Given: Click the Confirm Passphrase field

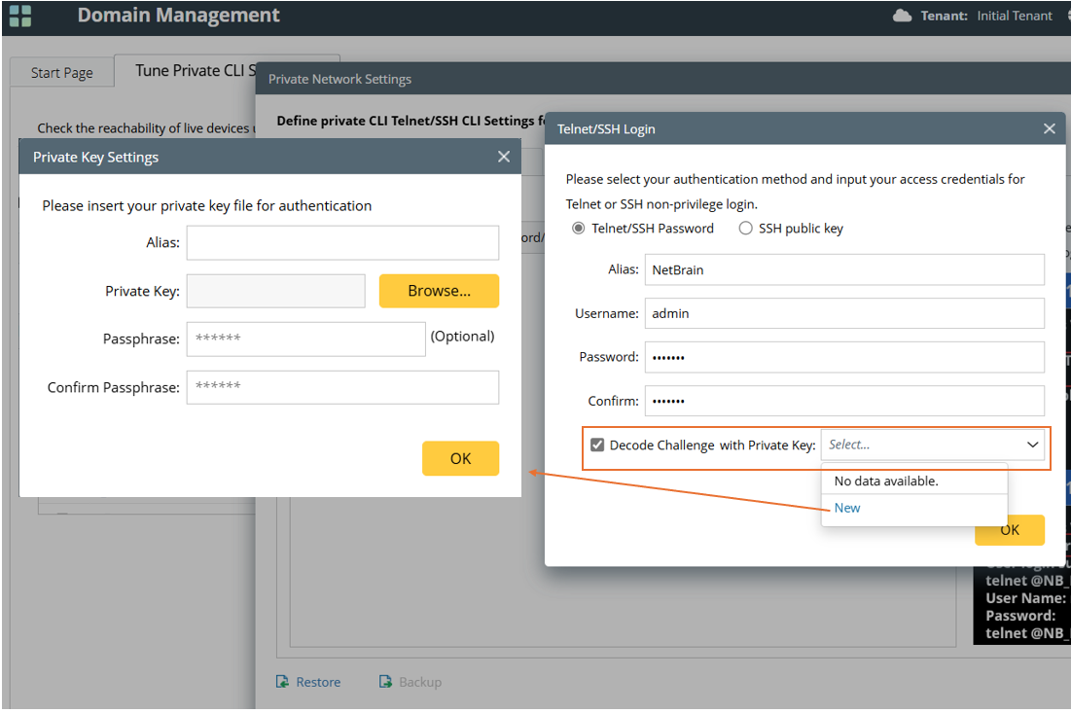Looking at the screenshot, I should (x=342, y=387).
